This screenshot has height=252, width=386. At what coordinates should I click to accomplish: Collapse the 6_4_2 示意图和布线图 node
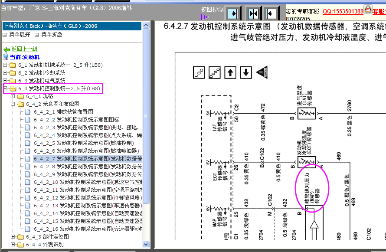coord(13,104)
